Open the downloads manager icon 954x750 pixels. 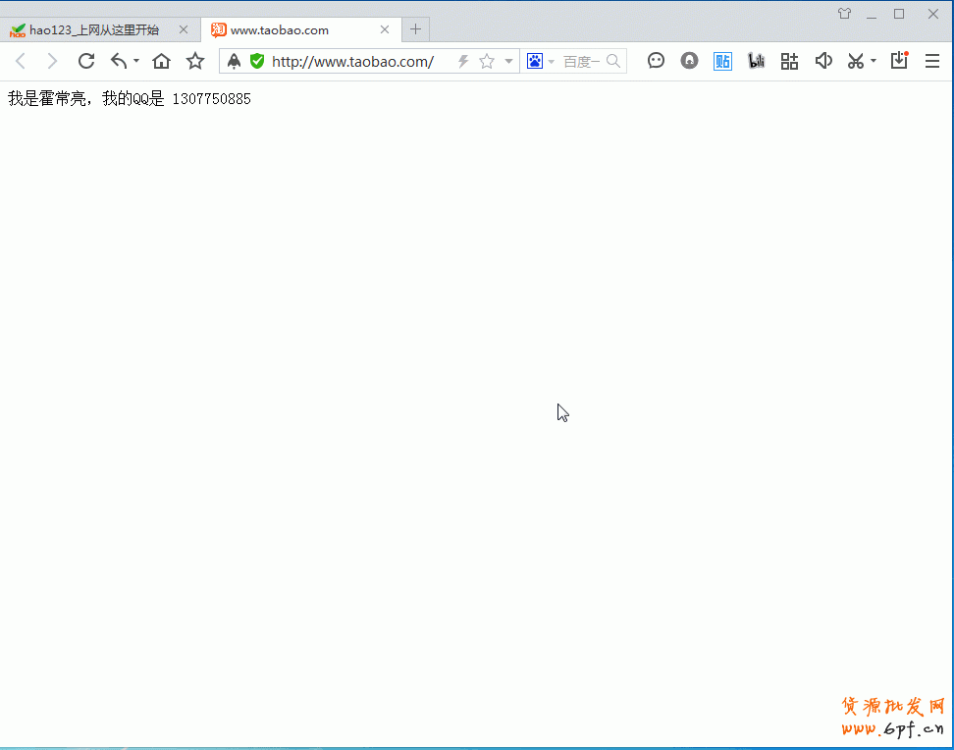(899, 61)
